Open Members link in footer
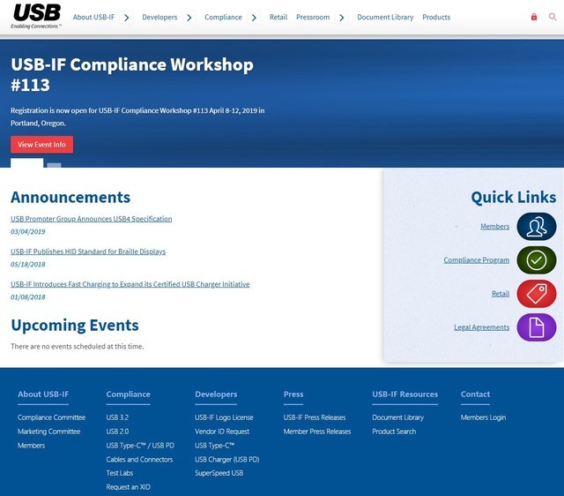Image resolution: width=564 pixels, height=496 pixels. pos(32,446)
